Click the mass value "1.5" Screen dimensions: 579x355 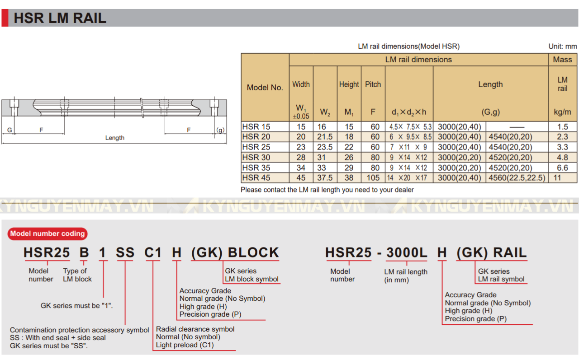[563, 127]
